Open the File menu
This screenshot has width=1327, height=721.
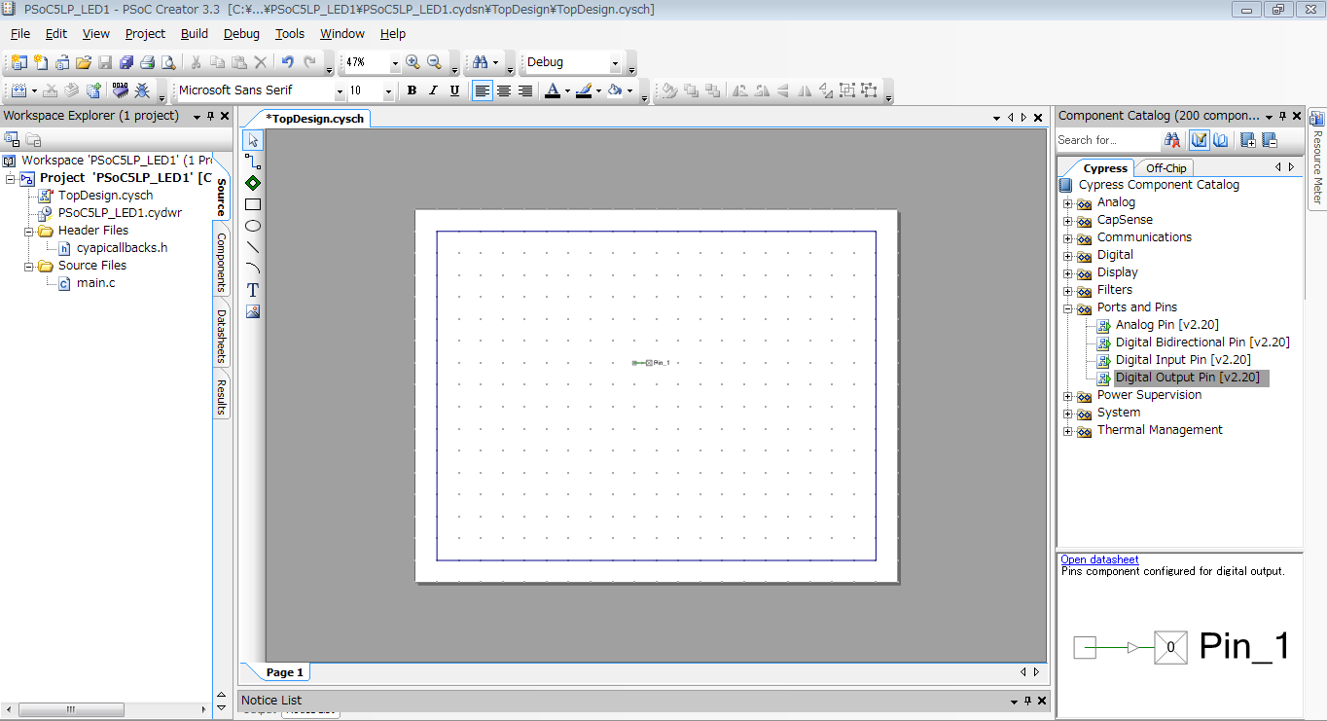[x=20, y=33]
